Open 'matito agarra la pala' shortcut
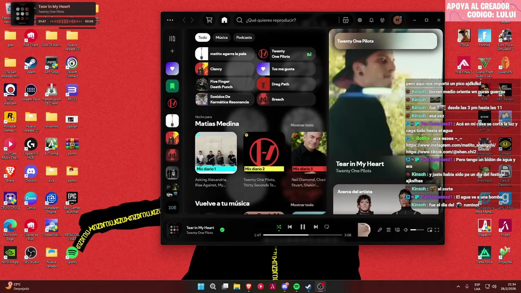Viewport: 521px width, 293px height. tap(225, 54)
